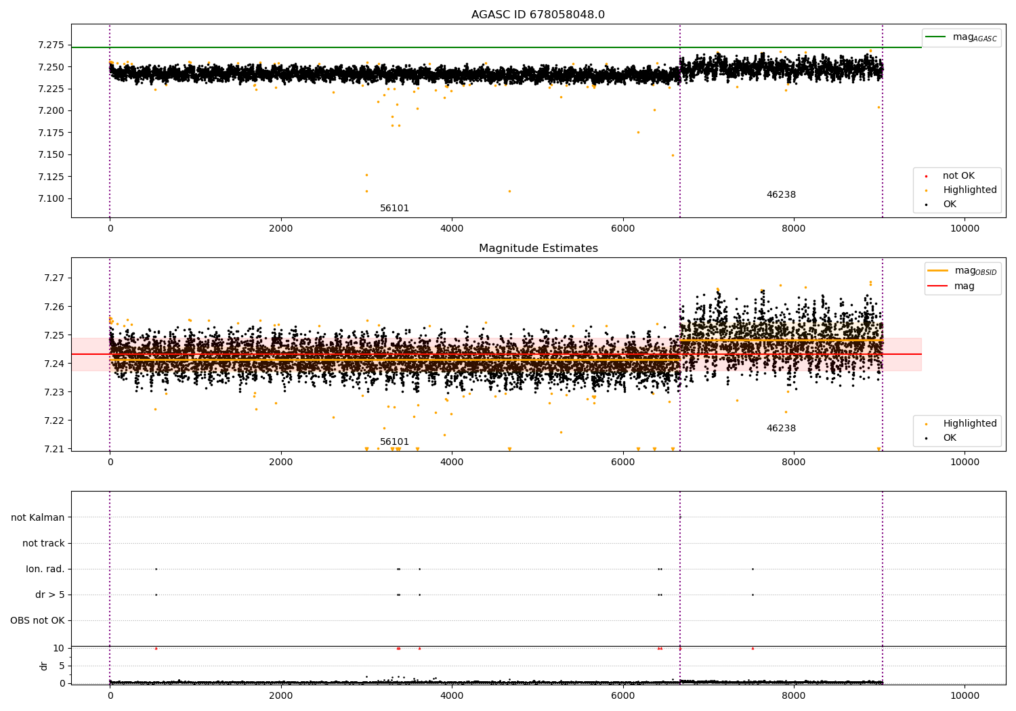Click the "4000" x-axis tick in top plot

[452, 229]
